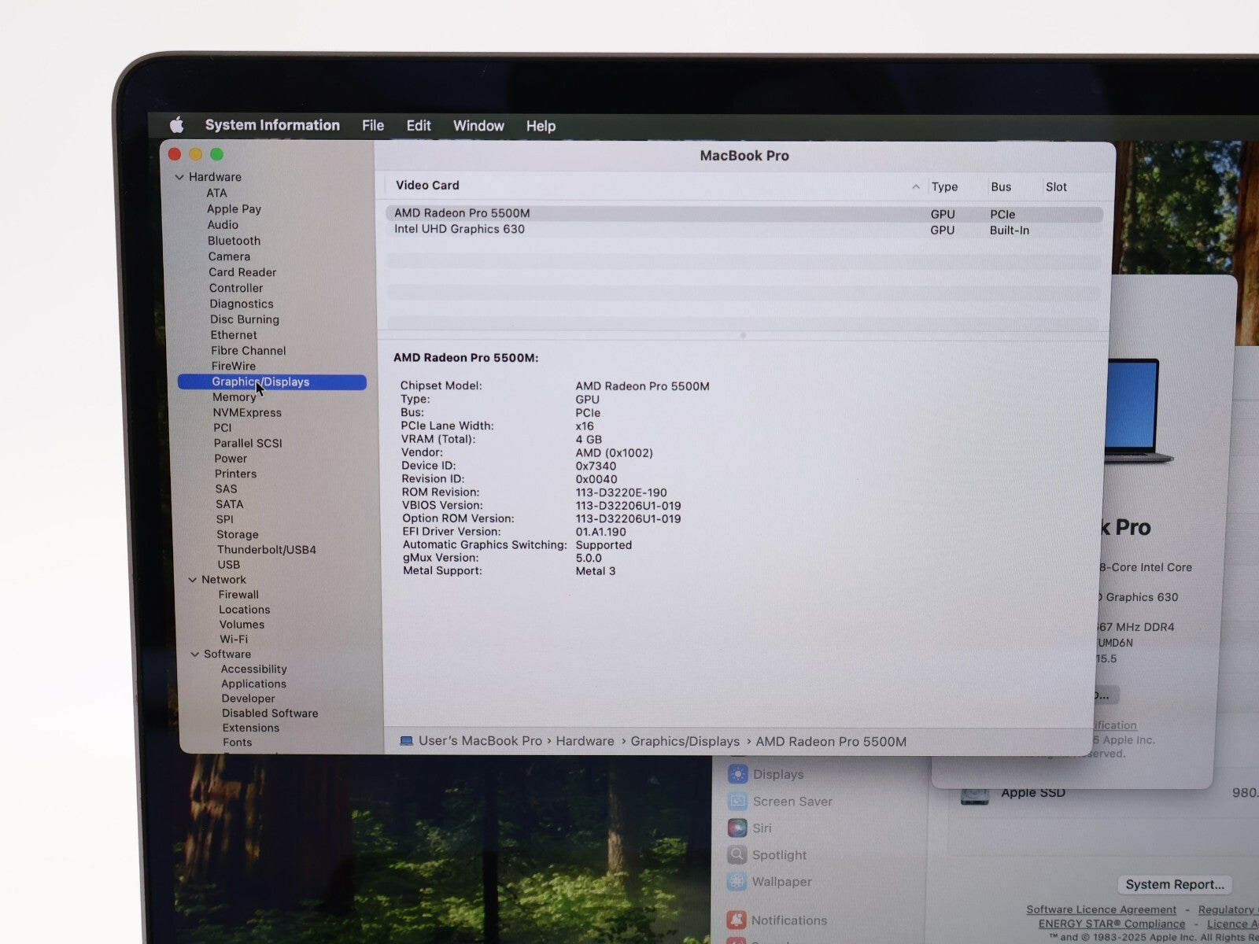Open the System Information app menu
The height and width of the screenshot is (944, 1259).
pos(272,125)
